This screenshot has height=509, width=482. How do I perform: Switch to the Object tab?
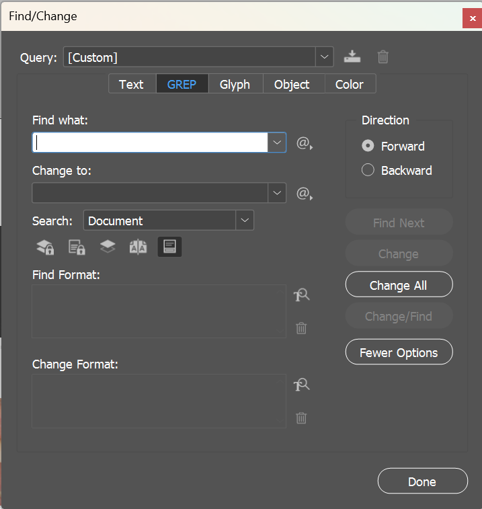292,84
